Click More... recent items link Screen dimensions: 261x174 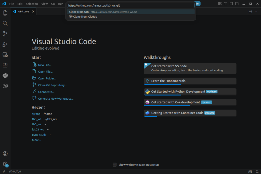coord(36,140)
